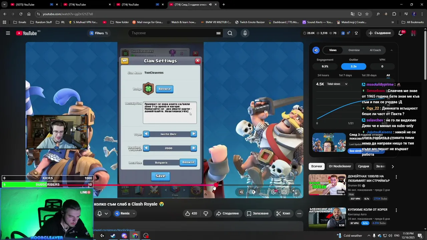Start voice search with the microphone icon
427x240 pixels.
tap(245, 33)
